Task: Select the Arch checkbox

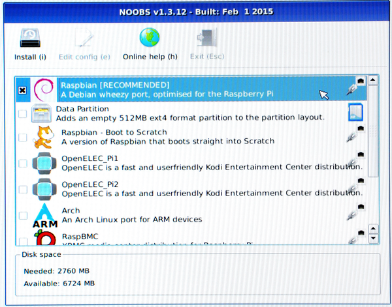Action: coord(24,216)
